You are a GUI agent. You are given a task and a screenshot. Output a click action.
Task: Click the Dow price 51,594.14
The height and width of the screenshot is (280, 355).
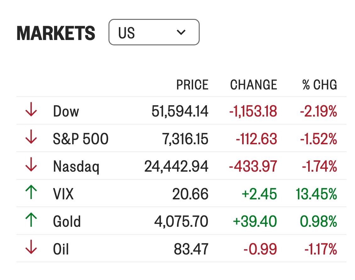(180, 111)
